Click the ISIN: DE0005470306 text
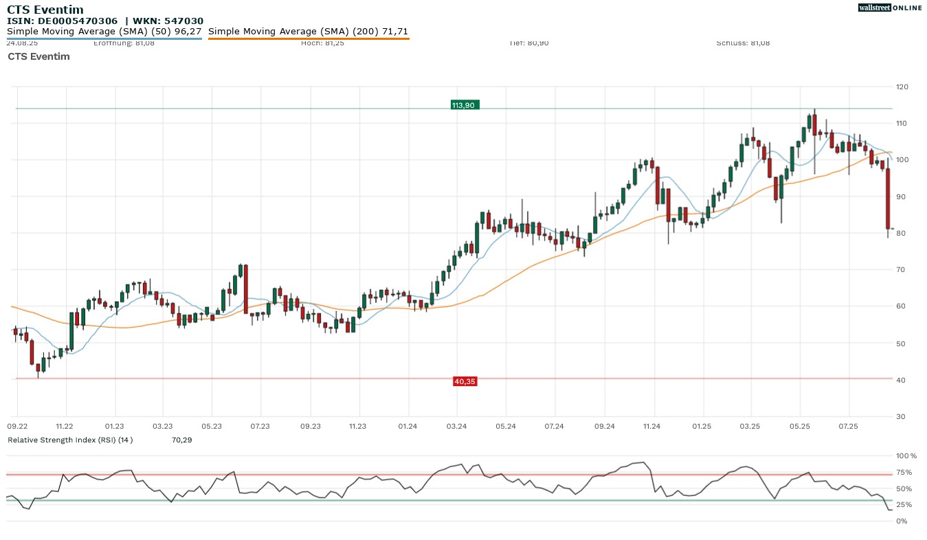 pos(63,21)
